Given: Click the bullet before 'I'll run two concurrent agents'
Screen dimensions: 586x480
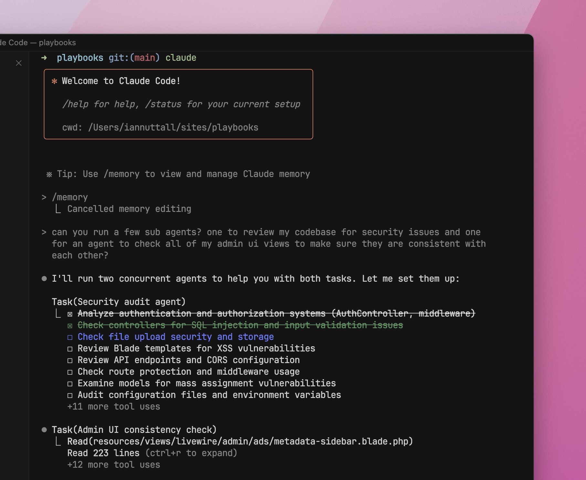Looking at the screenshot, I should (44, 278).
